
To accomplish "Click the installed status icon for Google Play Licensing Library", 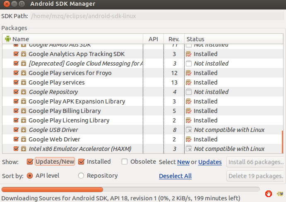I will [189, 120].
